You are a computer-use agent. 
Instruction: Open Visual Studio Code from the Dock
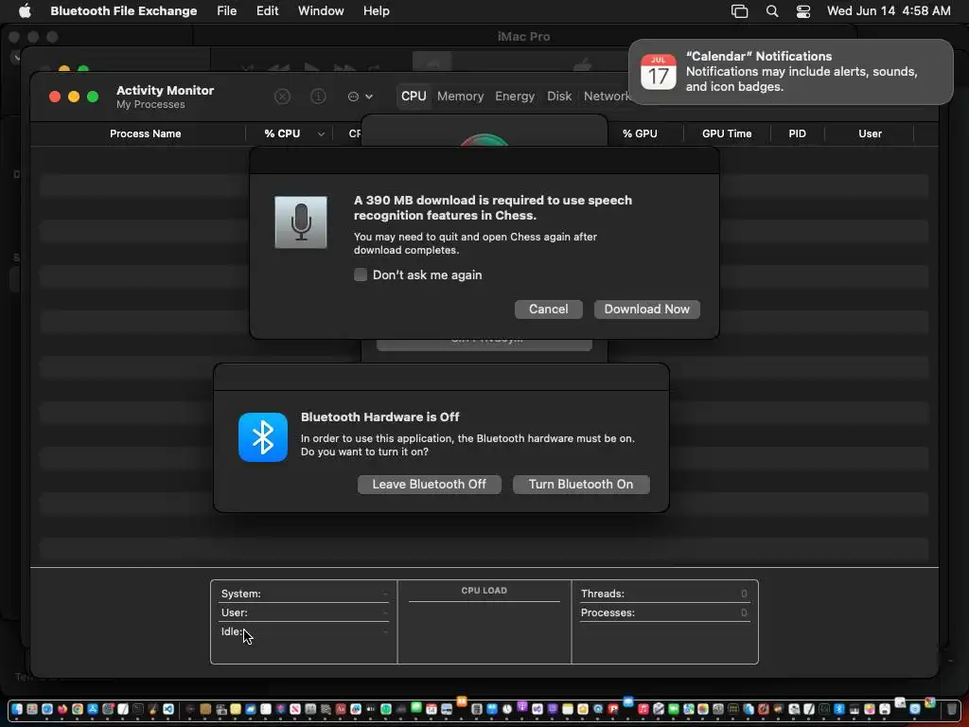coord(168,709)
